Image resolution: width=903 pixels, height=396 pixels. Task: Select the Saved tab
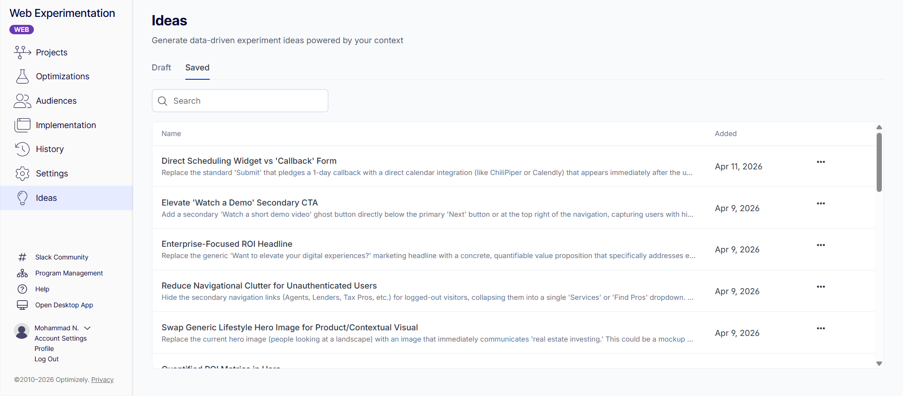click(x=197, y=68)
